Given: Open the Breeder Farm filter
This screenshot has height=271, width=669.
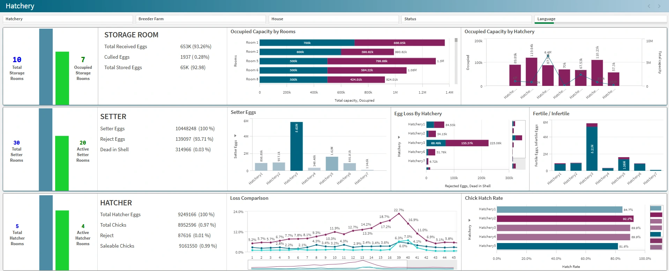Looking at the screenshot, I should click(x=201, y=19).
